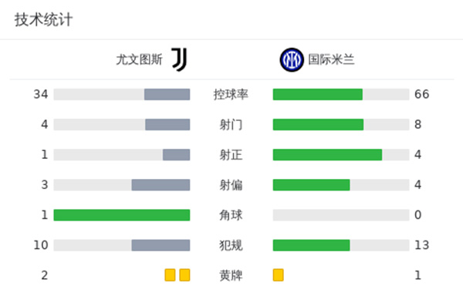
Task: Click Juventus's first yellow card icon
Action: 170,275
